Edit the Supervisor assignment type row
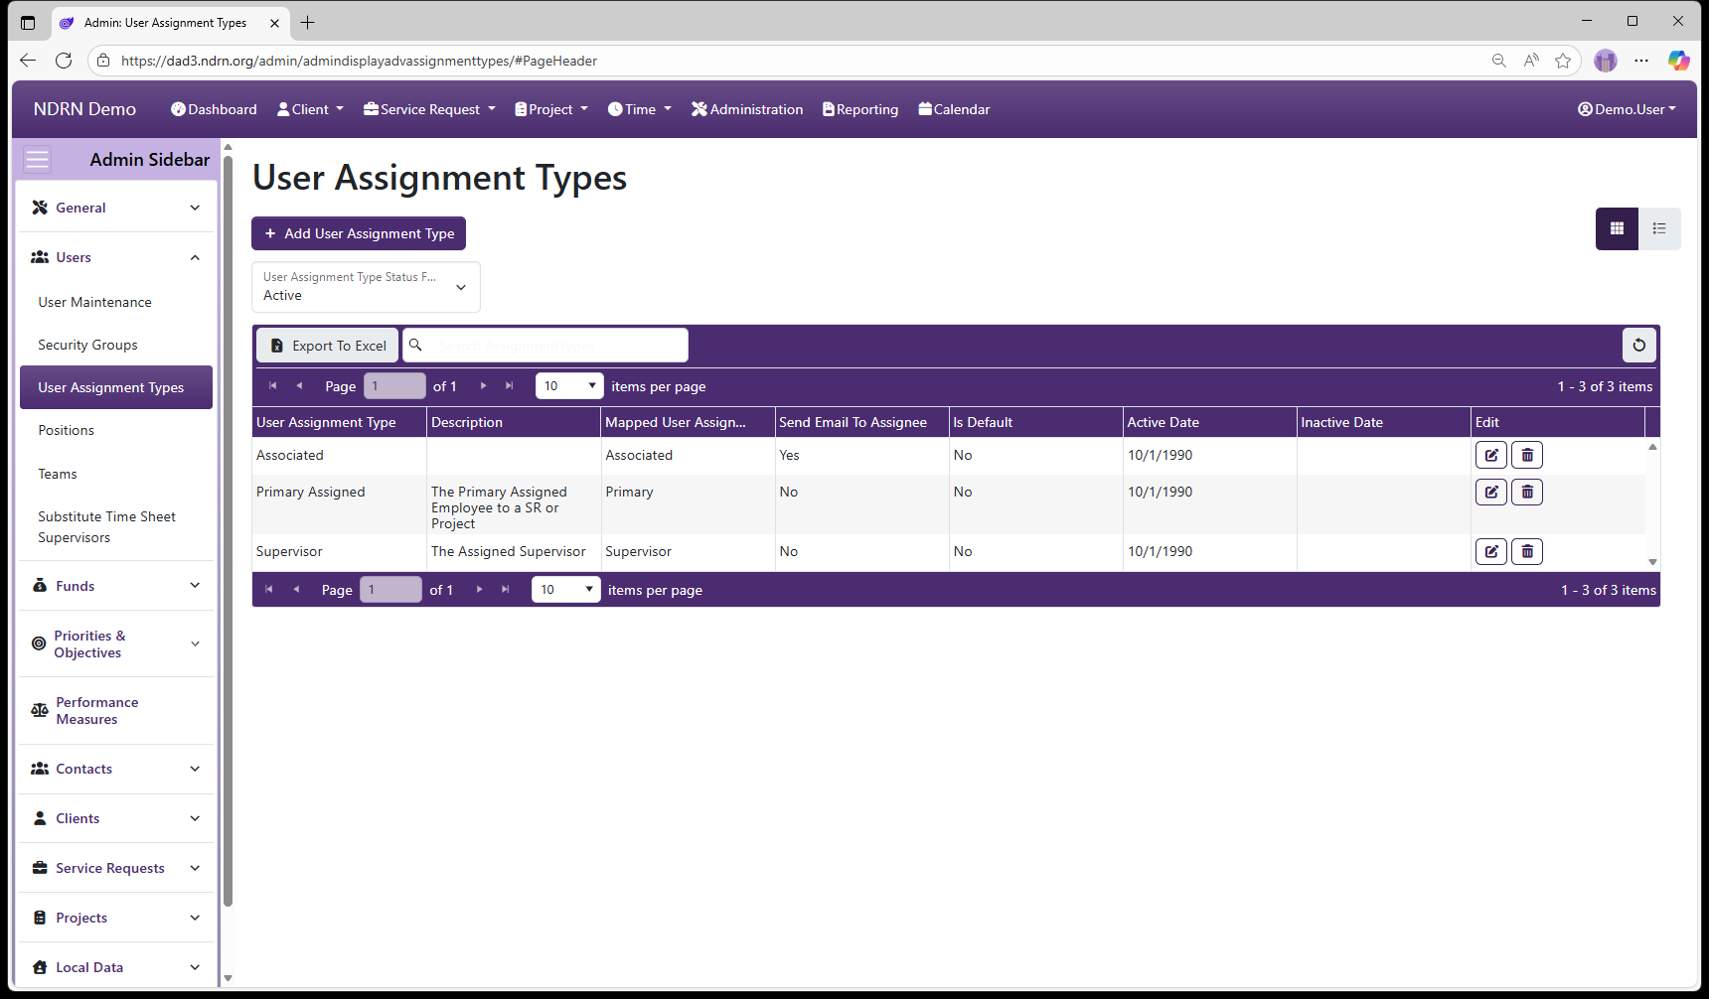 pyautogui.click(x=1491, y=551)
